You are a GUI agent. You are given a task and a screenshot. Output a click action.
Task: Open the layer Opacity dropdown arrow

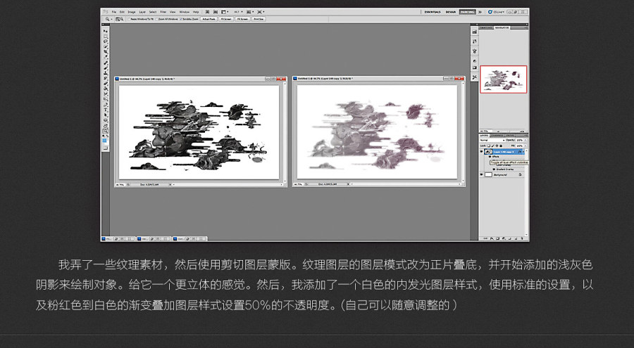526,140
